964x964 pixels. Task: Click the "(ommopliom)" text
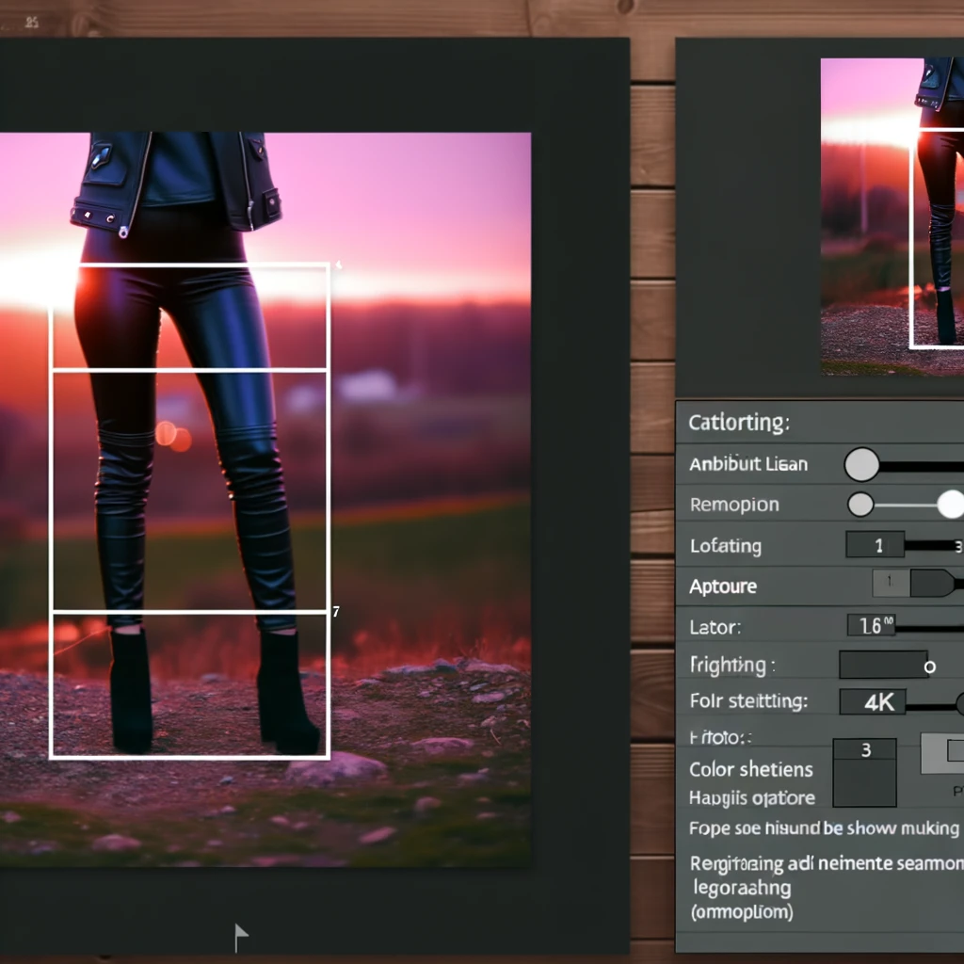pyautogui.click(x=742, y=911)
